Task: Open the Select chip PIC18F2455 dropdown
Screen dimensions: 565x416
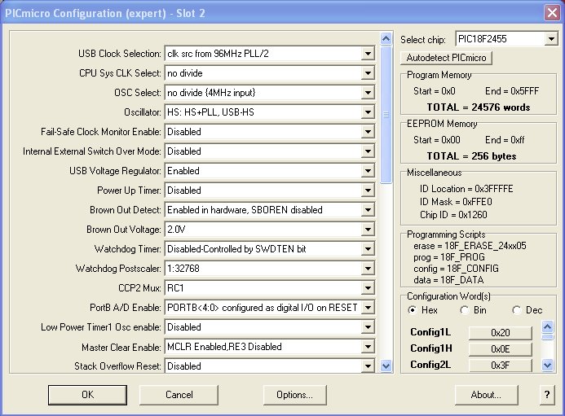Action: click(551, 39)
